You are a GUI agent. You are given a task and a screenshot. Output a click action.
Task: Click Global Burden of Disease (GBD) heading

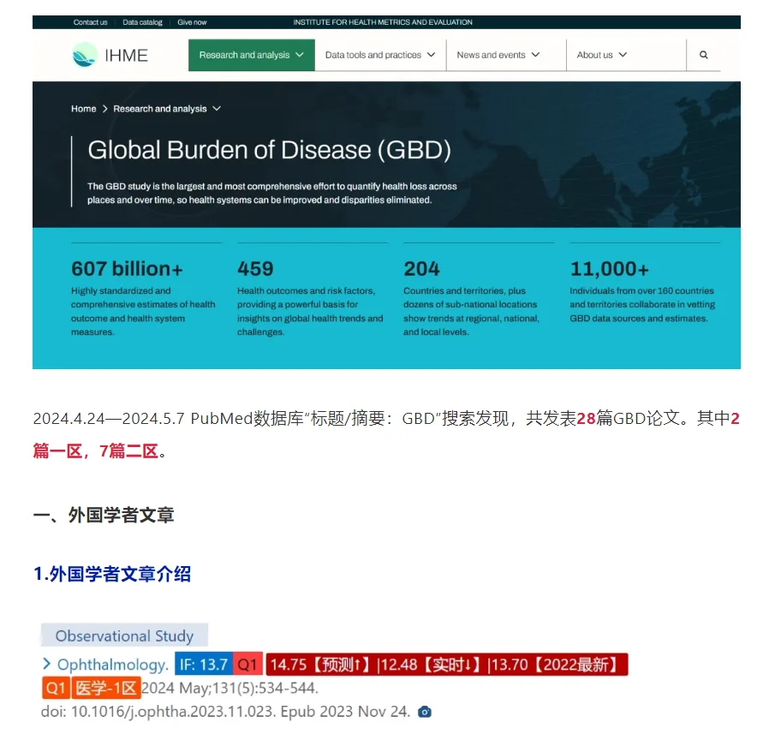[x=270, y=150]
